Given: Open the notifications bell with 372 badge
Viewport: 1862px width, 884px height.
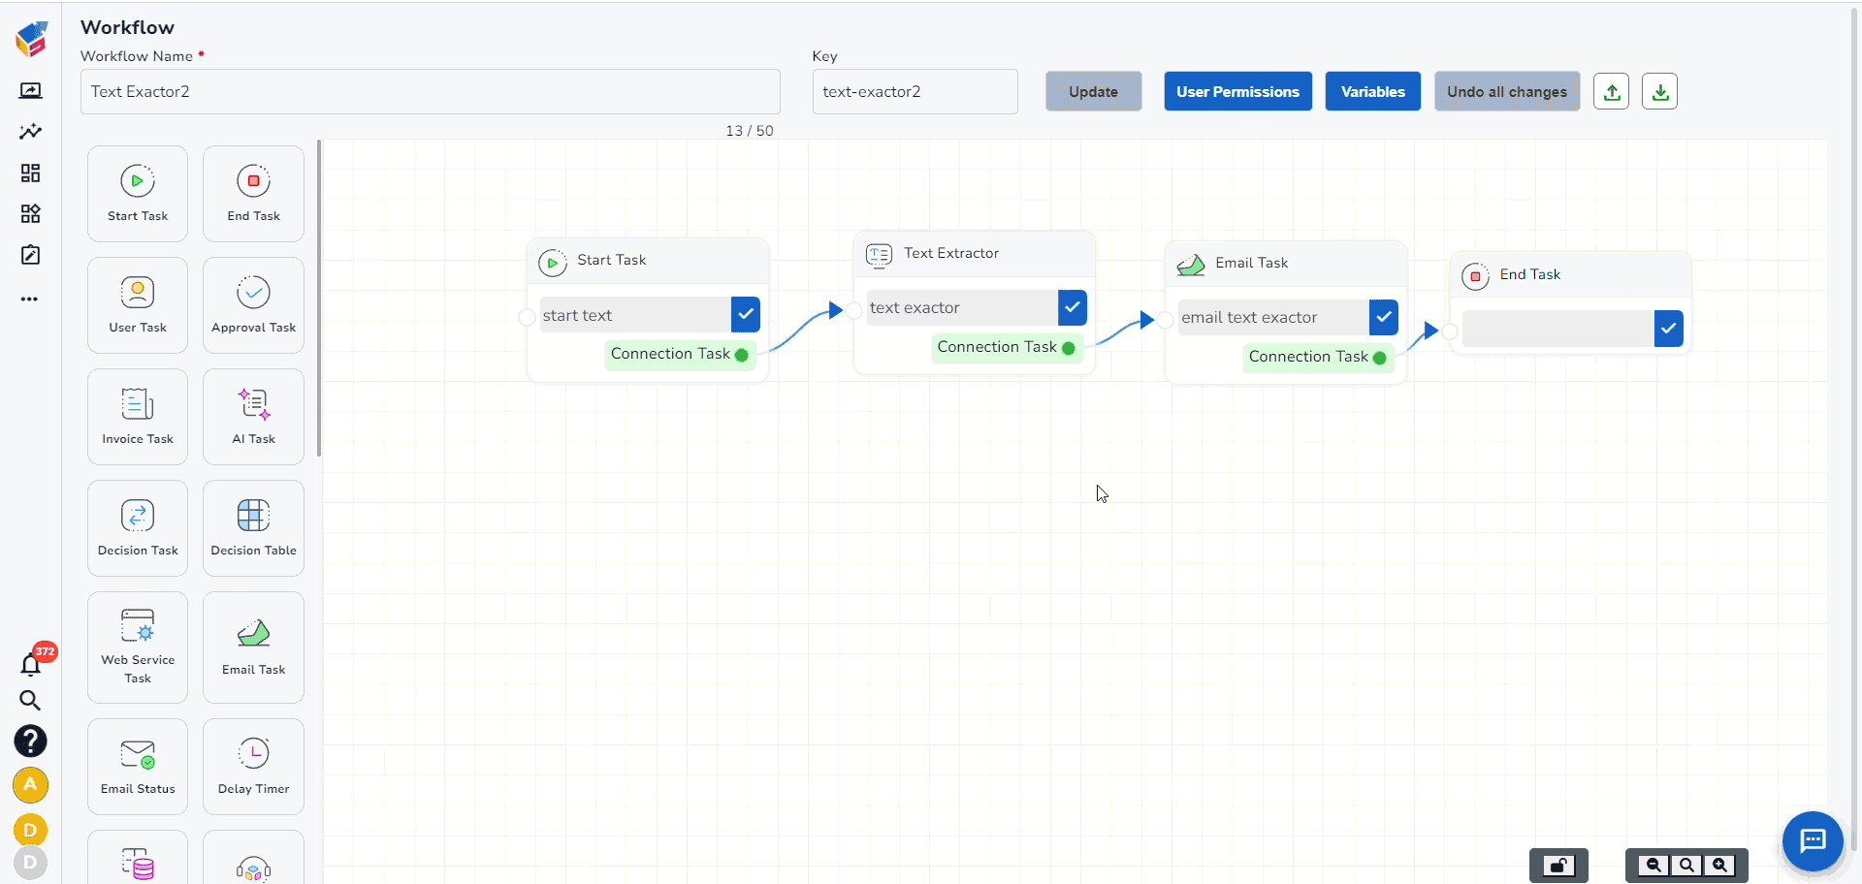Looking at the screenshot, I should (31, 664).
